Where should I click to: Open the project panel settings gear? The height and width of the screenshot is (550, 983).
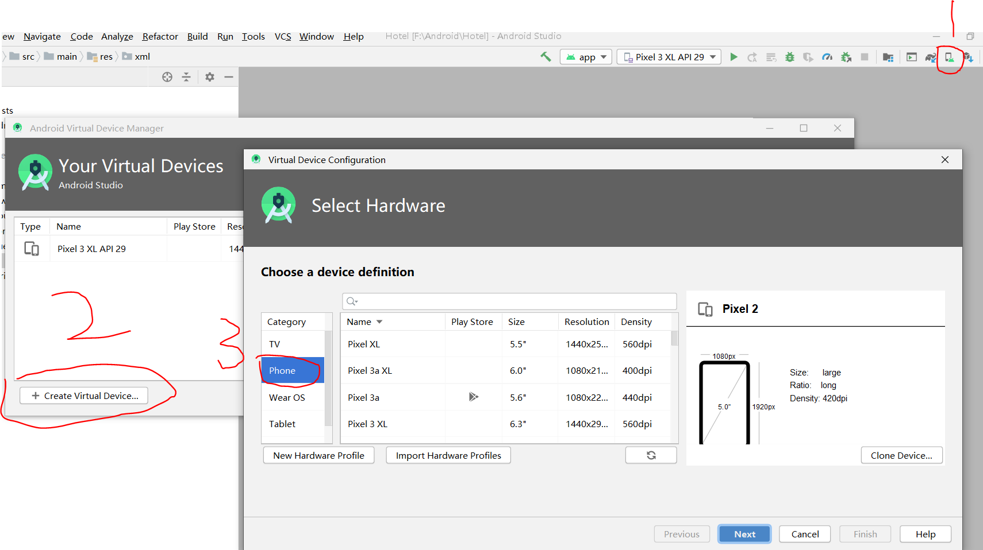tap(210, 77)
